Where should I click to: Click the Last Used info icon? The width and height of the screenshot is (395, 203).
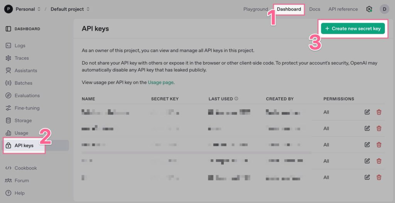tap(236, 99)
